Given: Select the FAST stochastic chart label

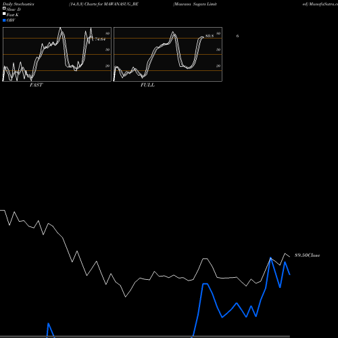Looking at the screenshot, I should (x=36, y=85).
